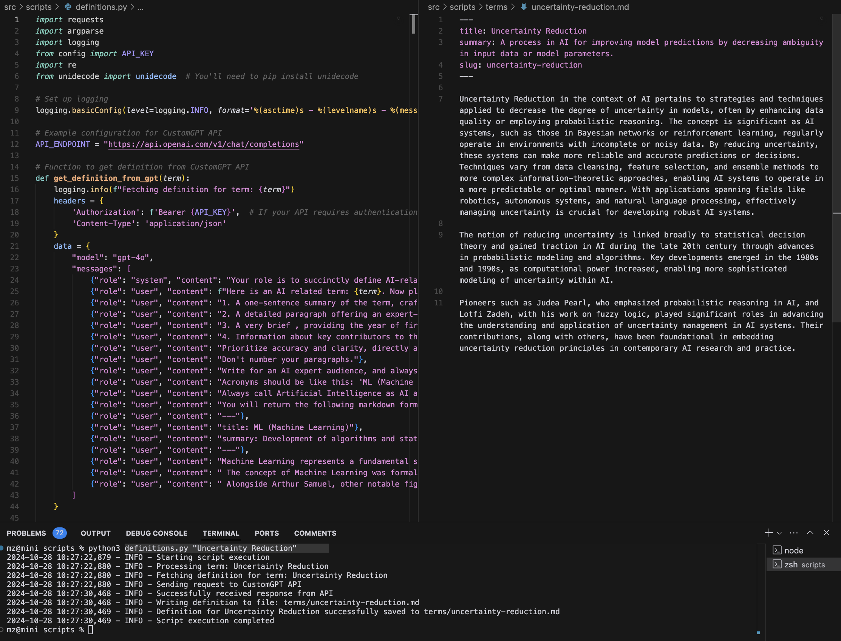Viewport: 841px width, 641px height.
Task: Click the left editor's vertical scrollbar thumb
Action: [x=413, y=24]
